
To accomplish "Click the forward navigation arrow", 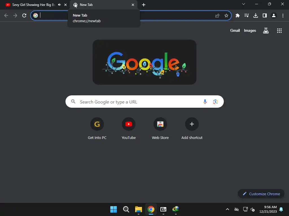I will pyautogui.click(x=15, y=16).
